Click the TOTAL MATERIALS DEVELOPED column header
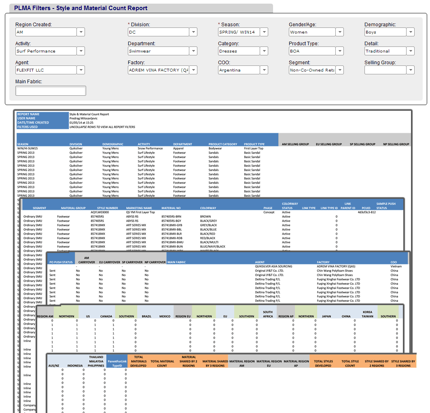The height and width of the screenshot is (413, 430). [x=138, y=362]
